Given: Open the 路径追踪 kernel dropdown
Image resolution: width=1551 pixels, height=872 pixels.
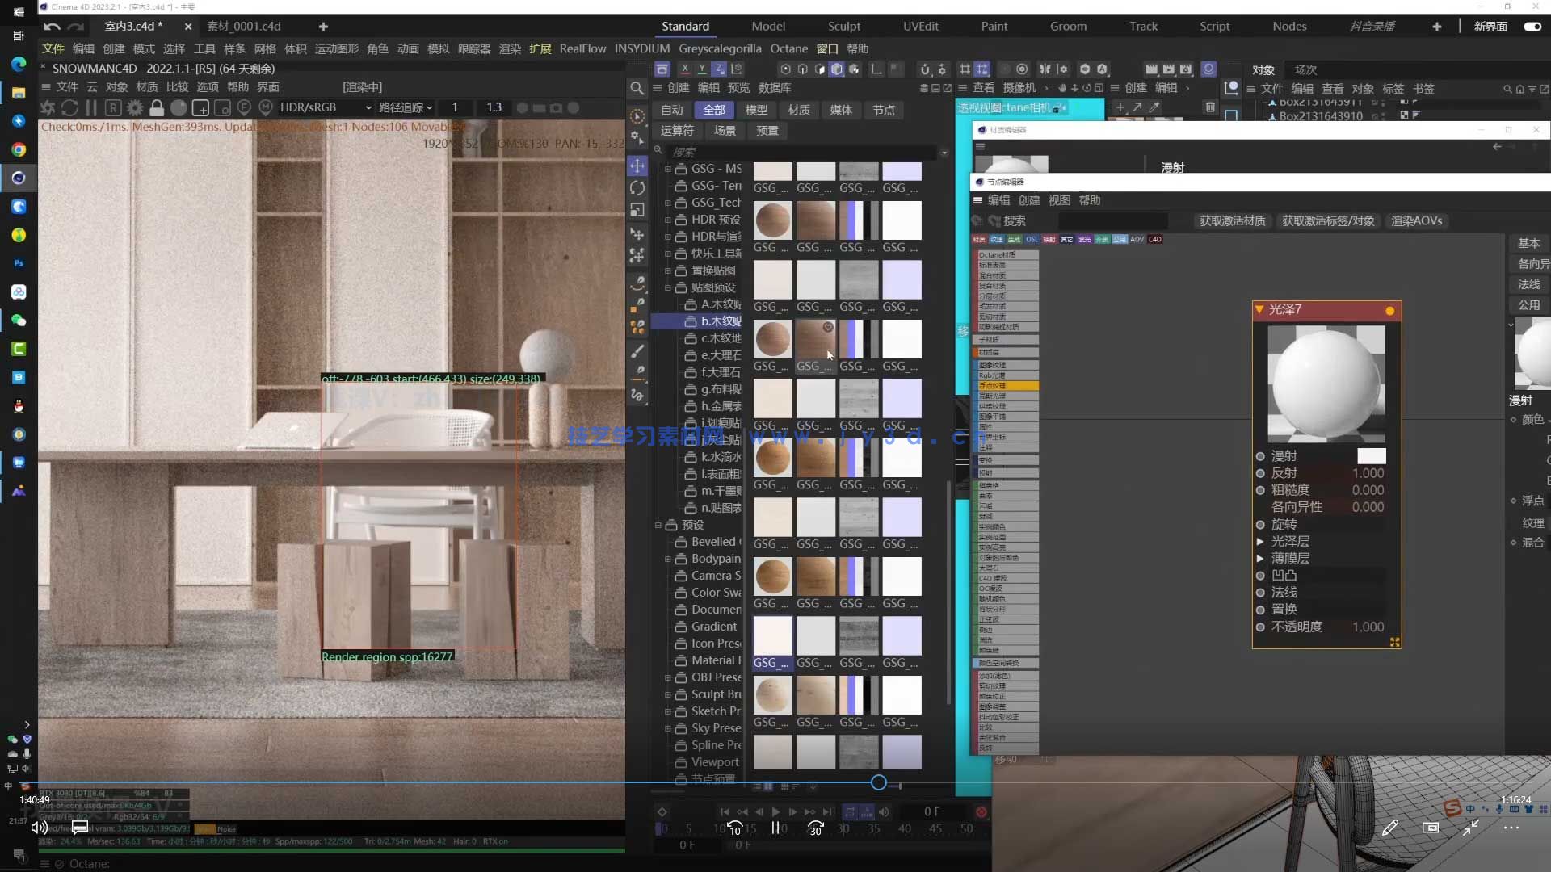Looking at the screenshot, I should point(406,107).
